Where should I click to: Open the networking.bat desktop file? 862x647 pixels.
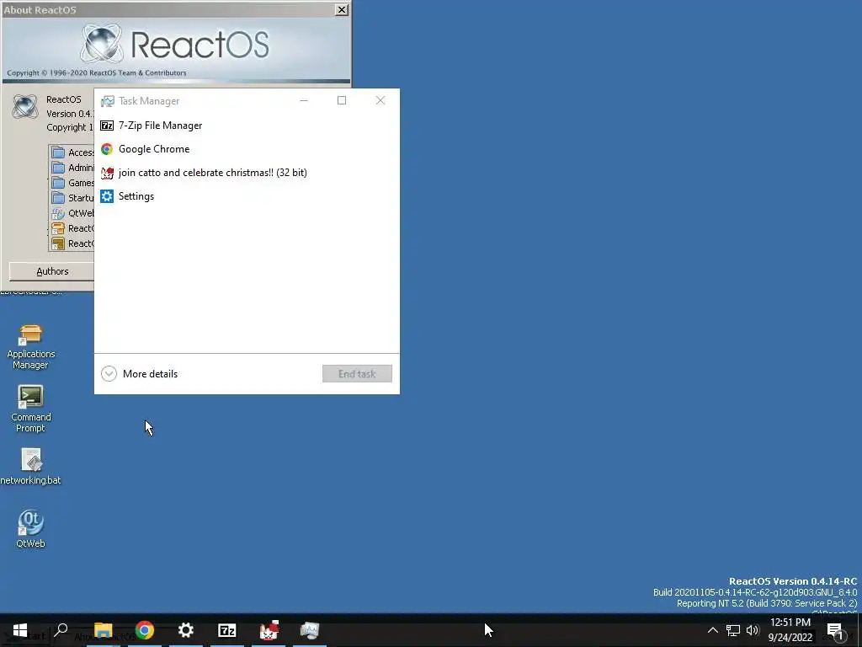coord(31,467)
